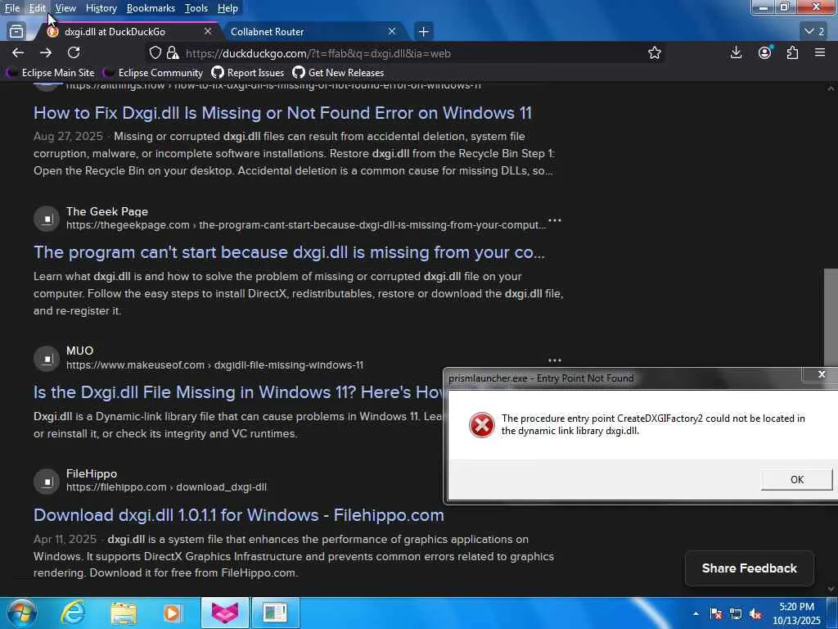The width and height of the screenshot is (838, 629).
Task: Open the Eclipse Main Site bookmark
Action: click(x=50, y=73)
